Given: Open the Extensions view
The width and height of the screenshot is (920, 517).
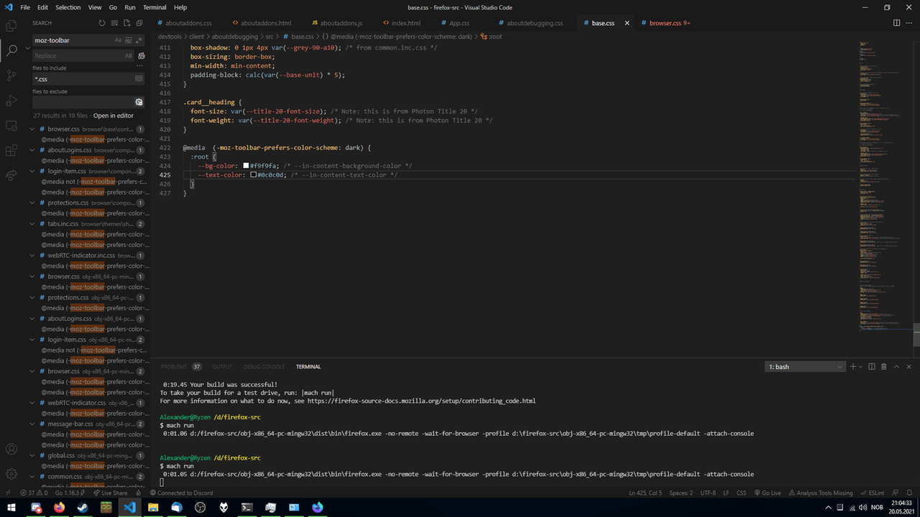Looking at the screenshot, I should pyautogui.click(x=11, y=151).
